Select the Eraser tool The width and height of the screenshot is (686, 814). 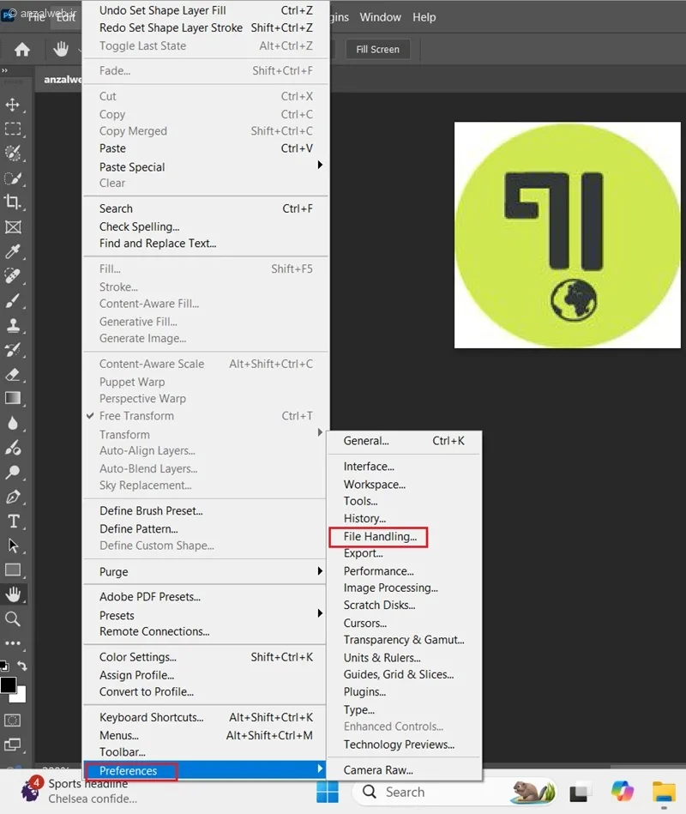[13, 374]
